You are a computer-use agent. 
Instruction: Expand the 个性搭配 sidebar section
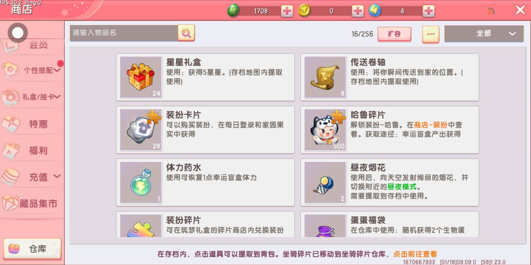click(x=32, y=70)
